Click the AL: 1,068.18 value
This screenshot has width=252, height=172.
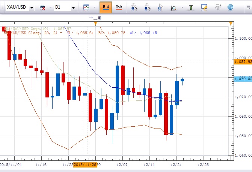point(143,33)
